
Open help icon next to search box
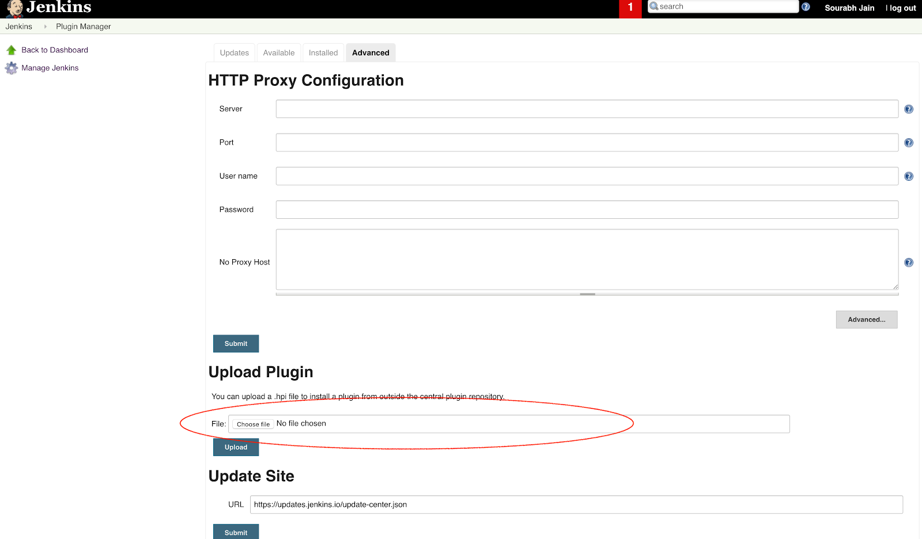click(x=806, y=7)
